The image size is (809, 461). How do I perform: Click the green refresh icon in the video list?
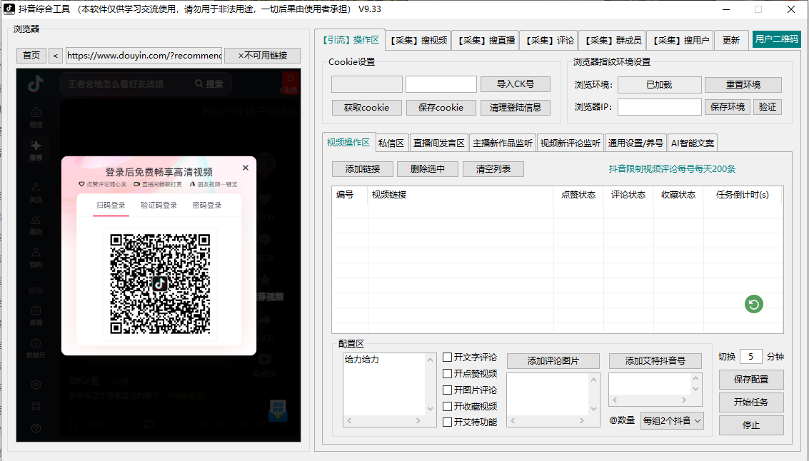coord(753,305)
